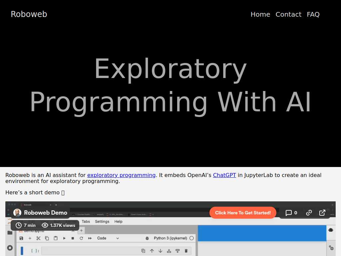The width and height of the screenshot is (341, 256).
Task: Click the kernel status circle indicator
Action: [191, 238]
